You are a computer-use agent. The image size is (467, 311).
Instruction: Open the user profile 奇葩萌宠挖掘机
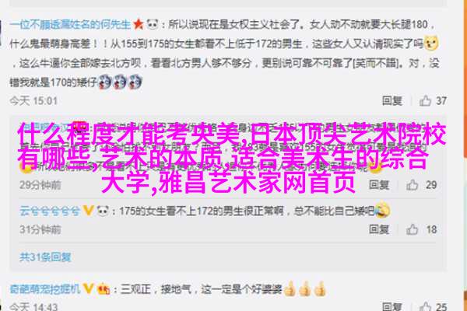45,288
